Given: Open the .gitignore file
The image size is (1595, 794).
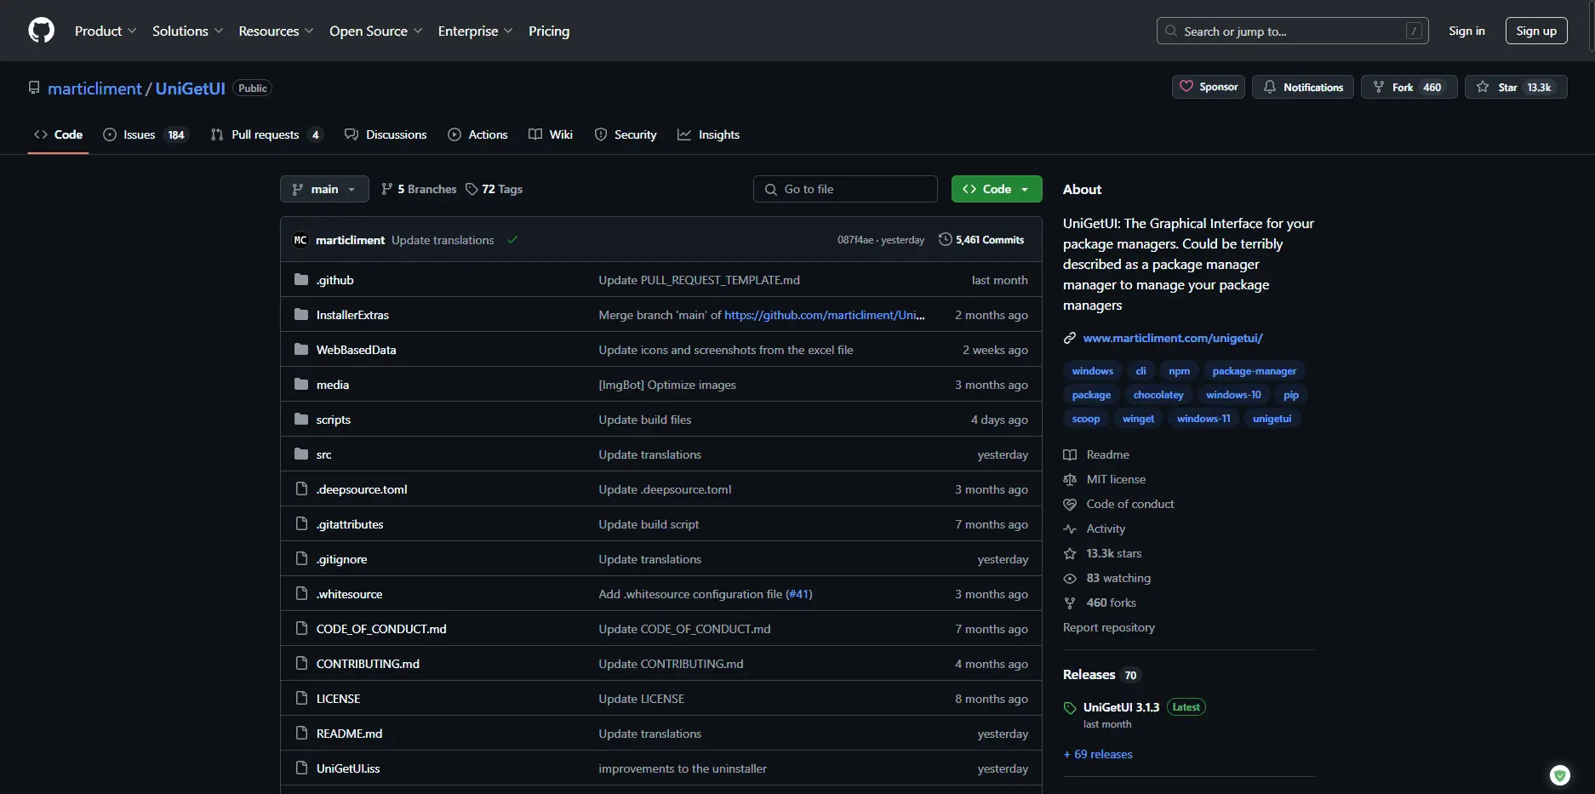Looking at the screenshot, I should pos(342,559).
